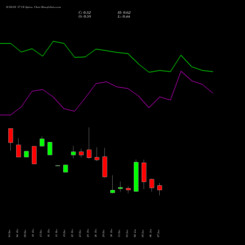
Task: Click the red candlestick for 10 Dec
Action: point(34,155)
